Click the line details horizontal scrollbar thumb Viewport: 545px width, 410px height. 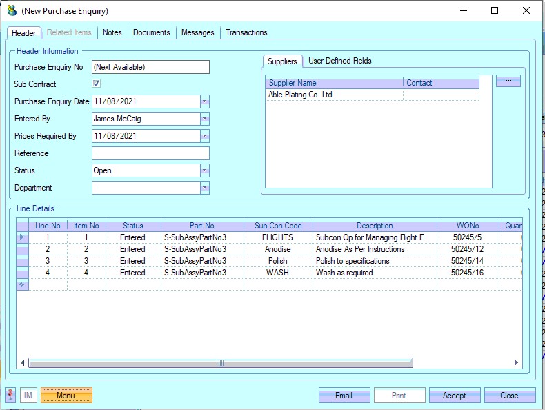pos(221,363)
